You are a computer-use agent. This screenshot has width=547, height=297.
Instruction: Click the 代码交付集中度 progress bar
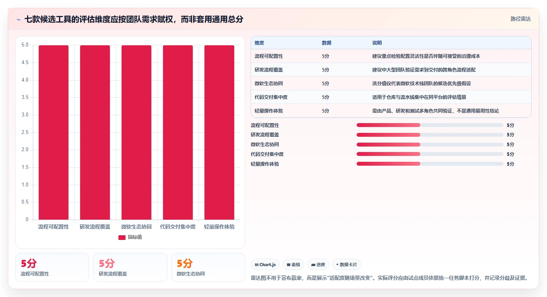(430, 154)
